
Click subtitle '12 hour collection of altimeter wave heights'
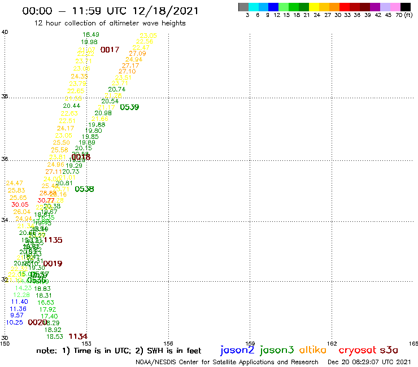pos(110,23)
